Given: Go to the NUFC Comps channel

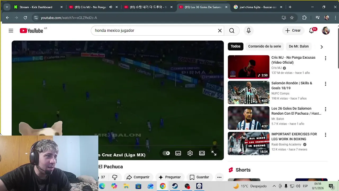Looking at the screenshot, I should coord(280,93).
